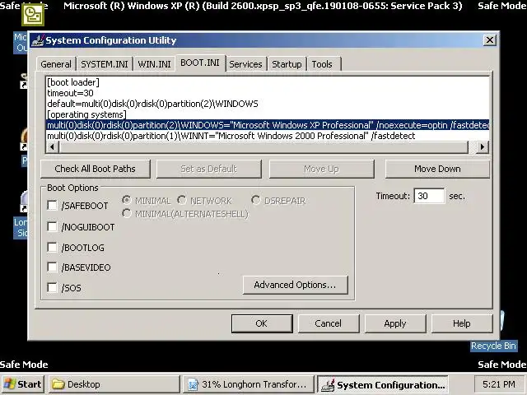Click the Move Up button
The width and height of the screenshot is (527, 395).
[x=321, y=169]
